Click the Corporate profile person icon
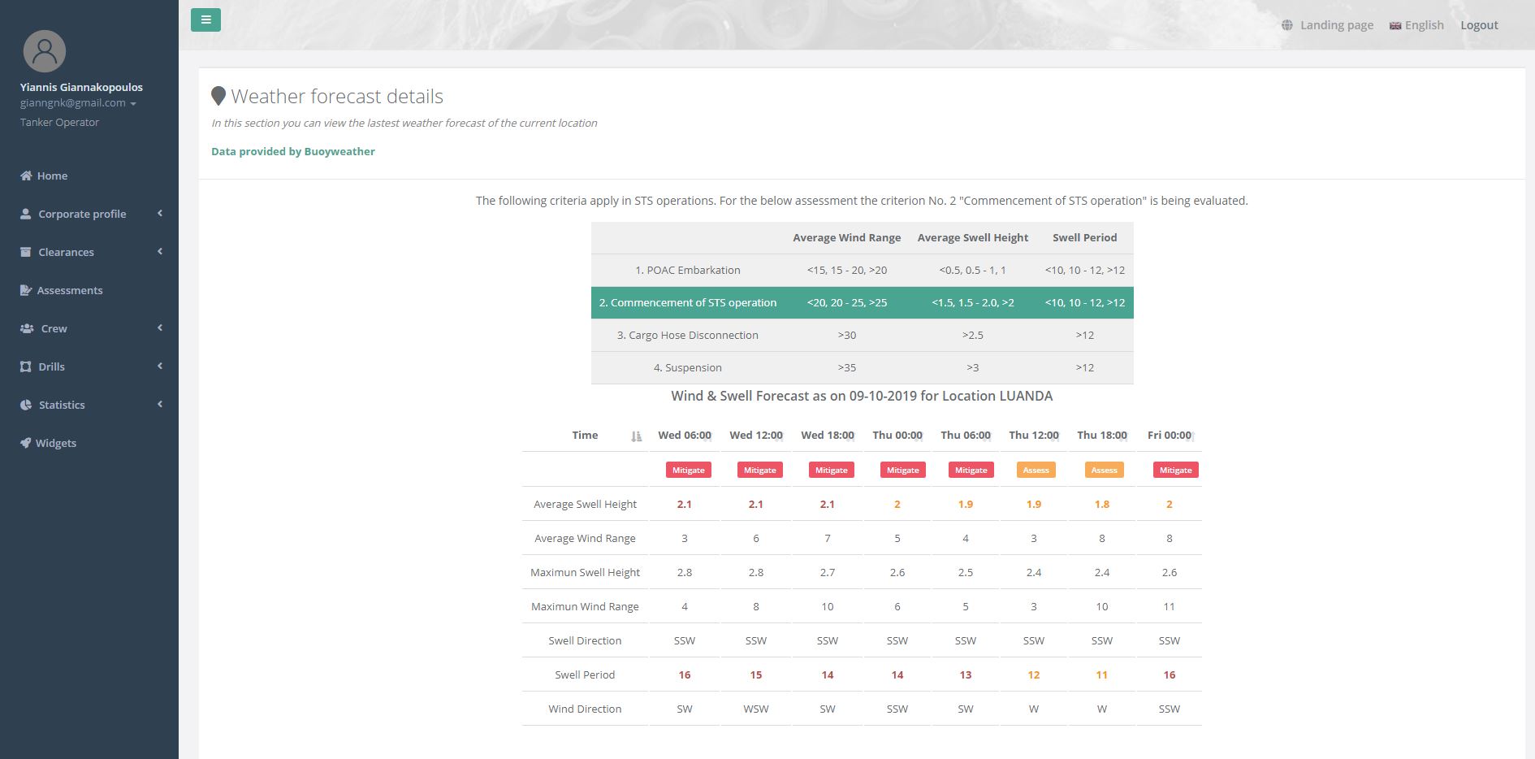Viewport: 1535px width, 759px height. 26,214
